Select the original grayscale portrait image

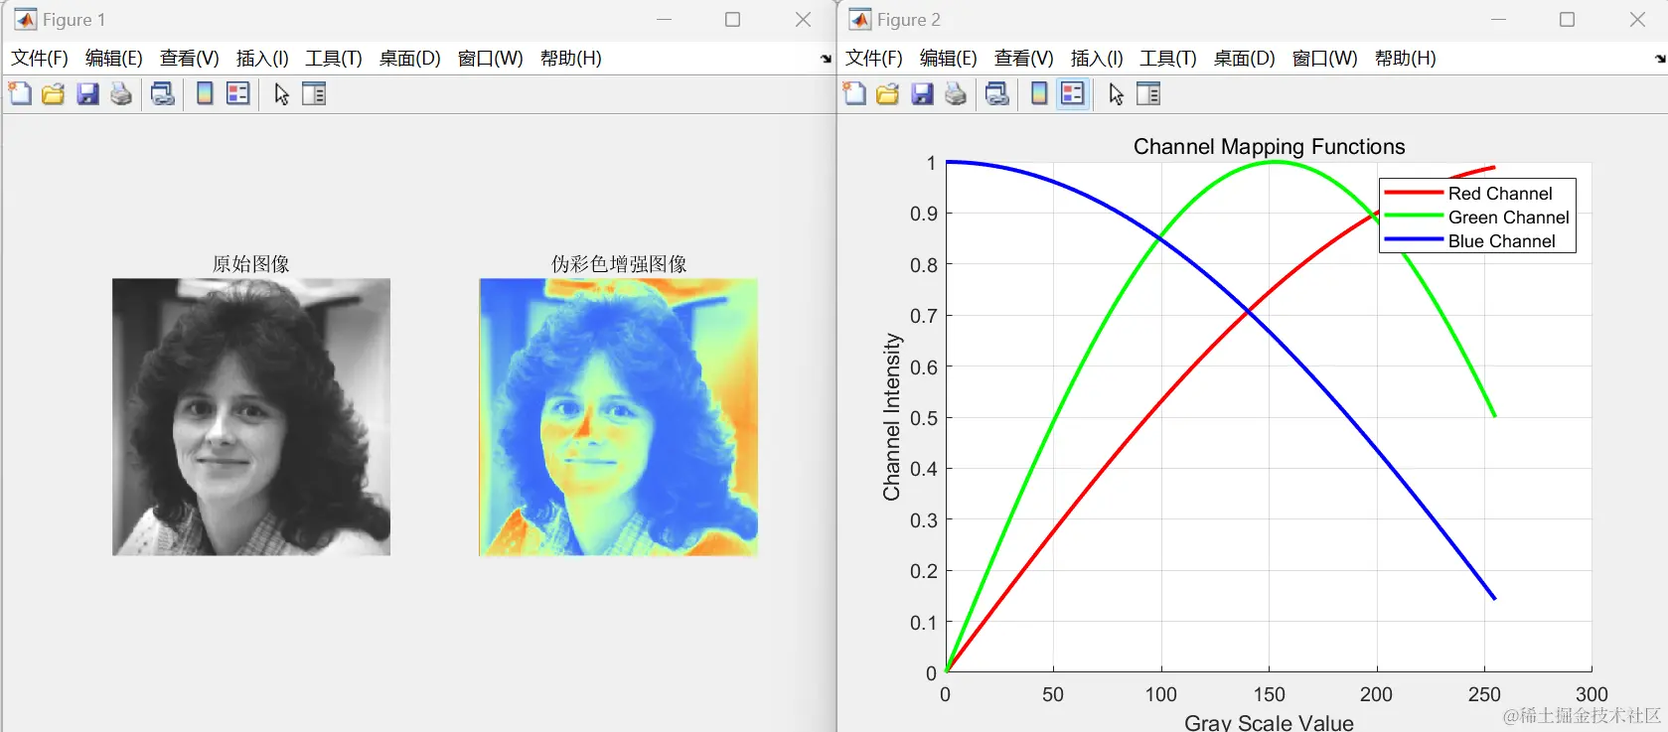[x=251, y=417]
